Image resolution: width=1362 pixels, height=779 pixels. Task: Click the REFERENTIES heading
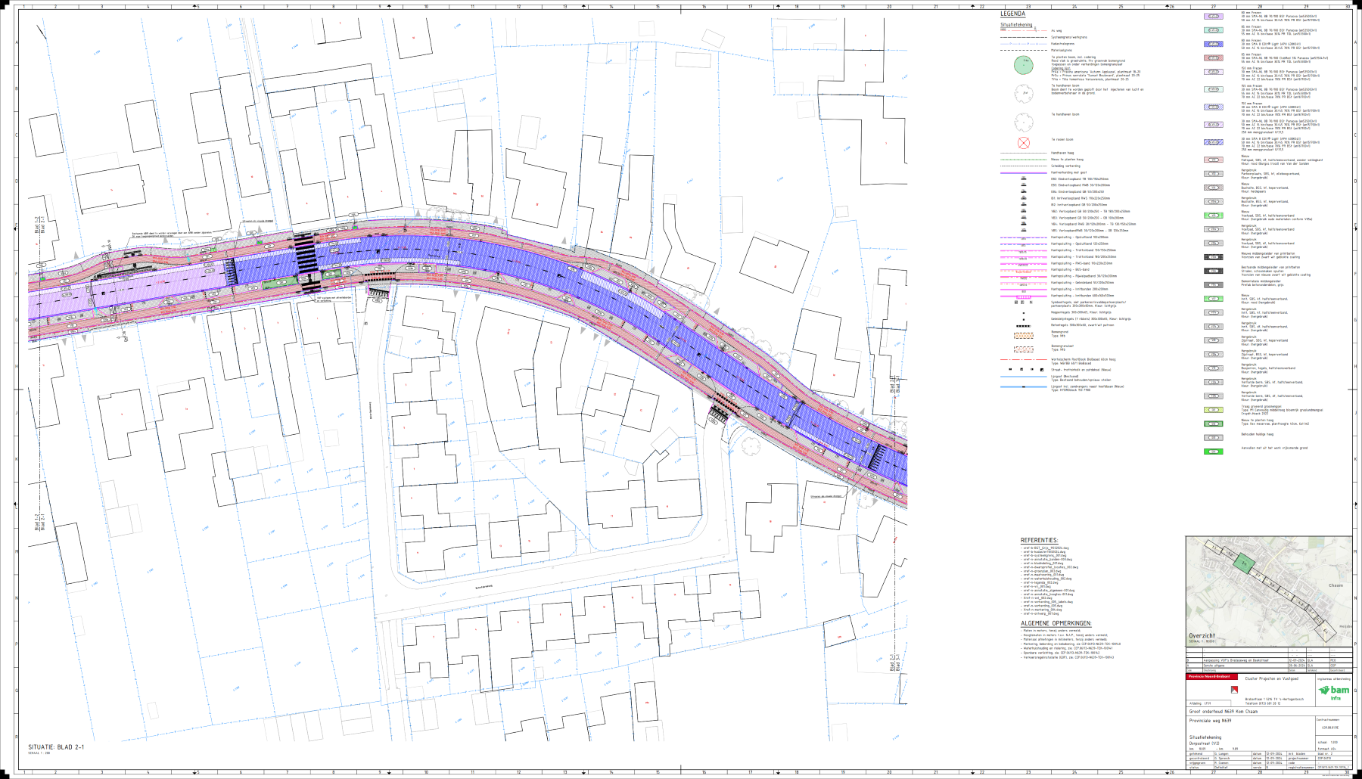1039,541
